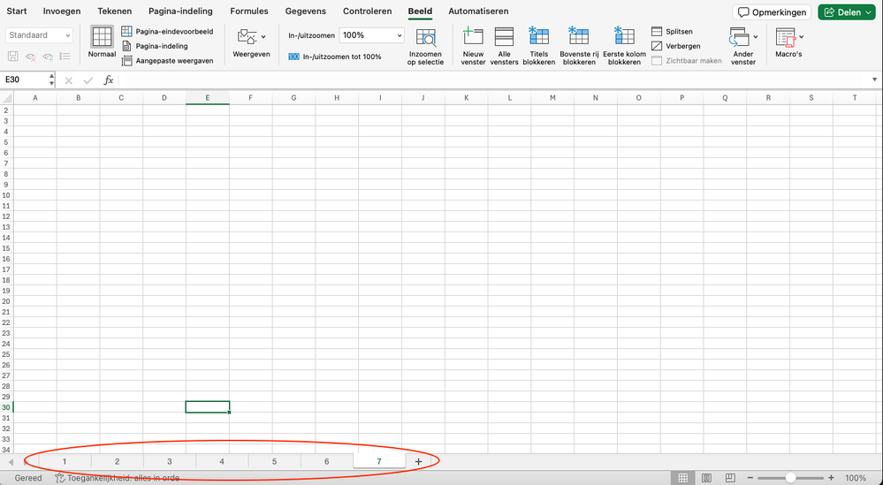883x485 pixels.
Task: Open the Standaard sheet view dropdown
Action: pyautogui.click(x=40, y=34)
